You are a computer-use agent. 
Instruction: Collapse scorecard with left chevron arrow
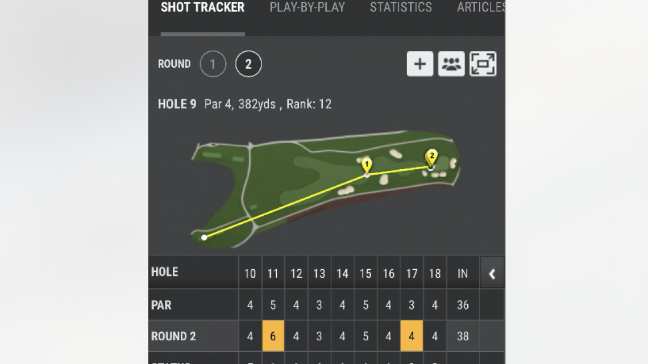pyautogui.click(x=492, y=274)
